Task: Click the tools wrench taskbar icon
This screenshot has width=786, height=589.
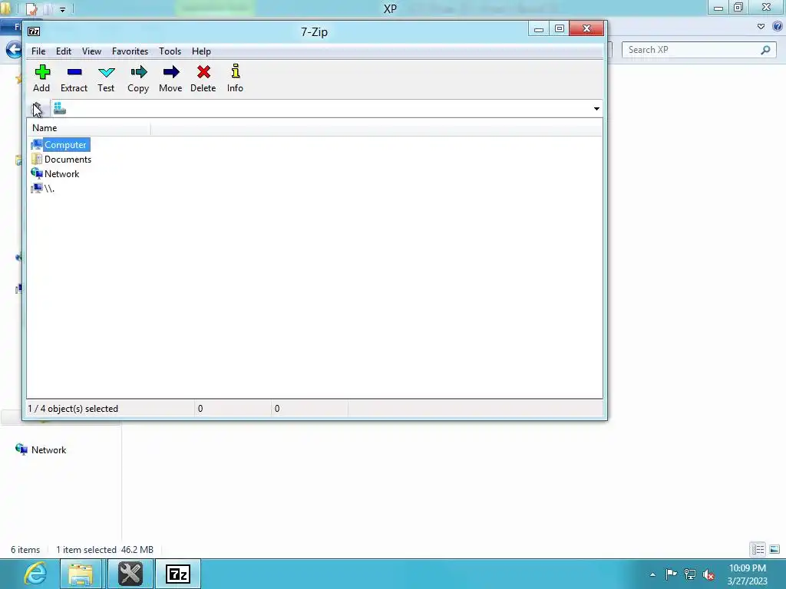Action: [x=130, y=574]
